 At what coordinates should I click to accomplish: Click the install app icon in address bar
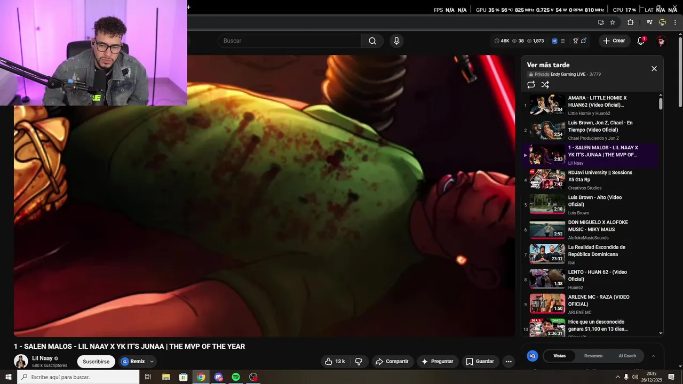coord(601,22)
